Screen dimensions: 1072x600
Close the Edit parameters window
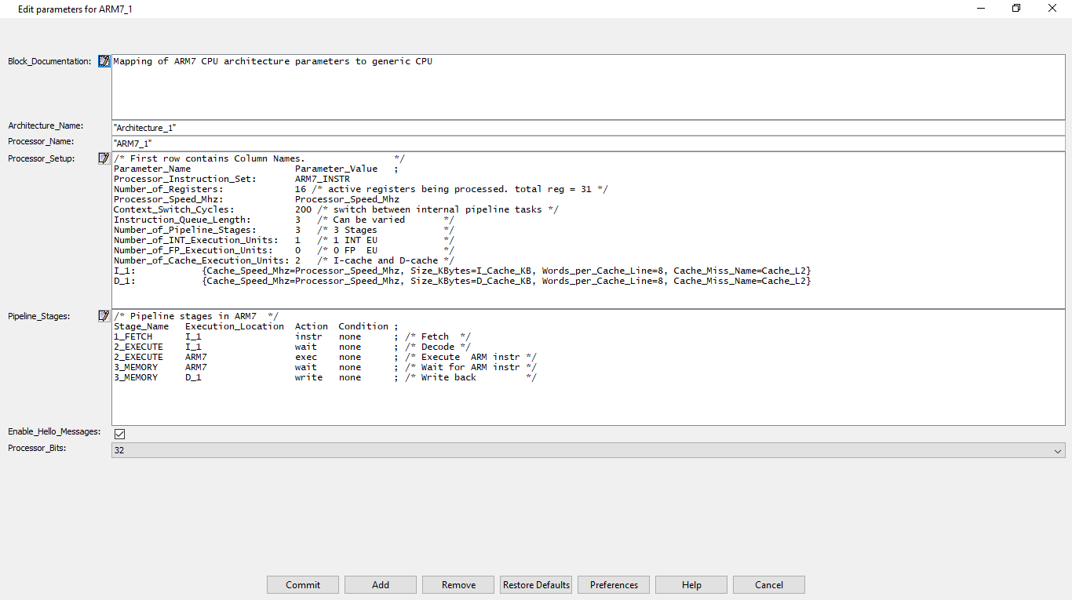1052,8
